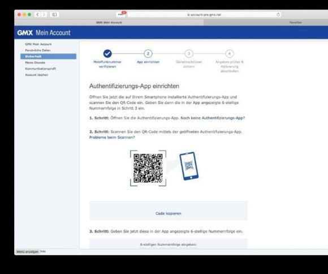Click the step 4 circle, Angaben prüfen
The image size is (328, 274).
(x=230, y=54)
